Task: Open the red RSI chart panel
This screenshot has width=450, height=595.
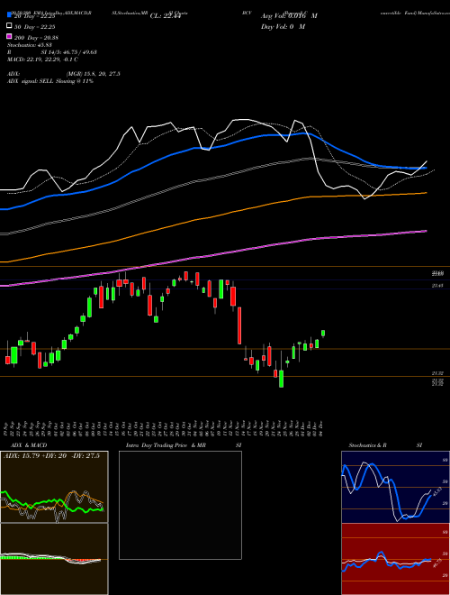Action: click(395, 559)
